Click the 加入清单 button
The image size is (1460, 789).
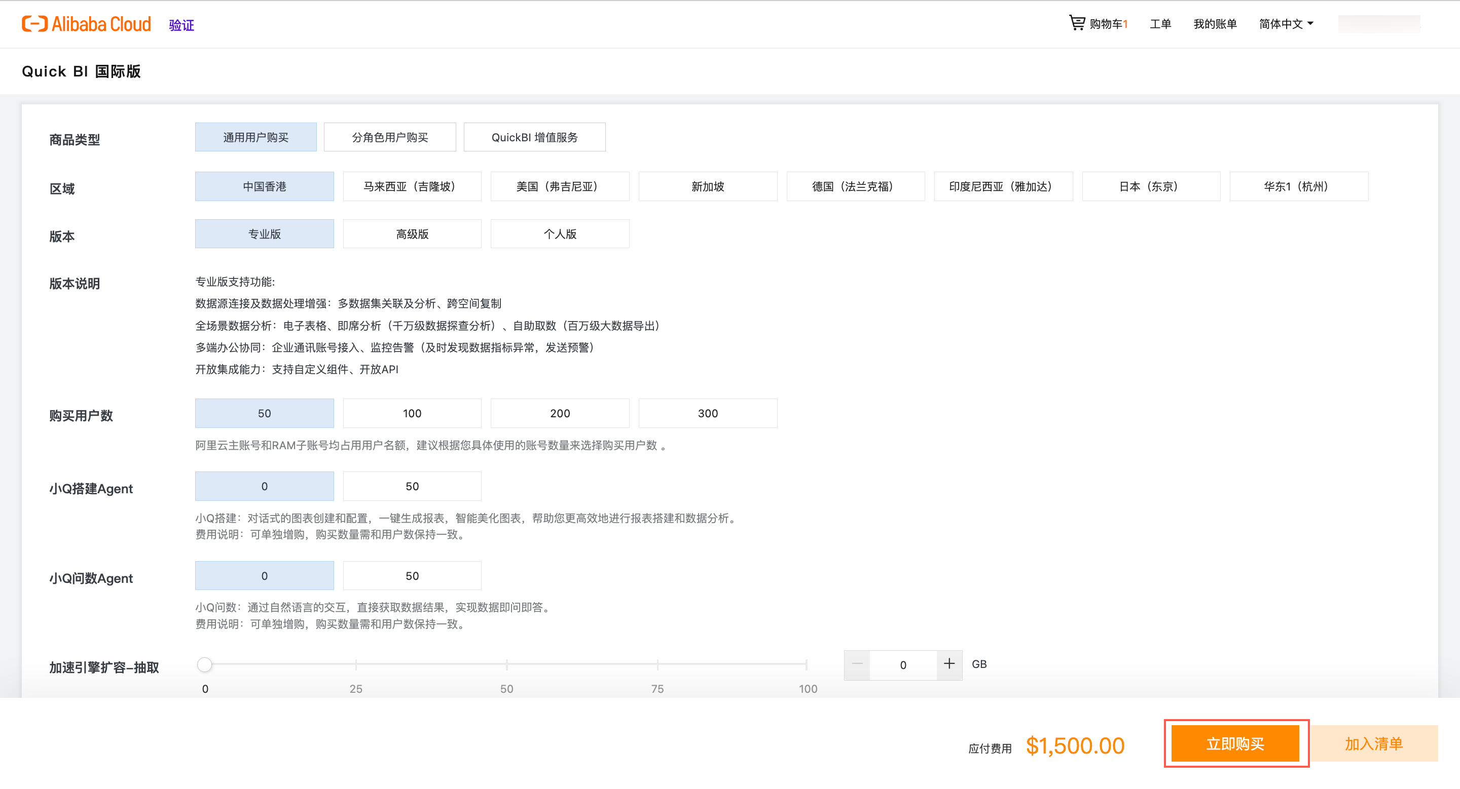click(1373, 743)
